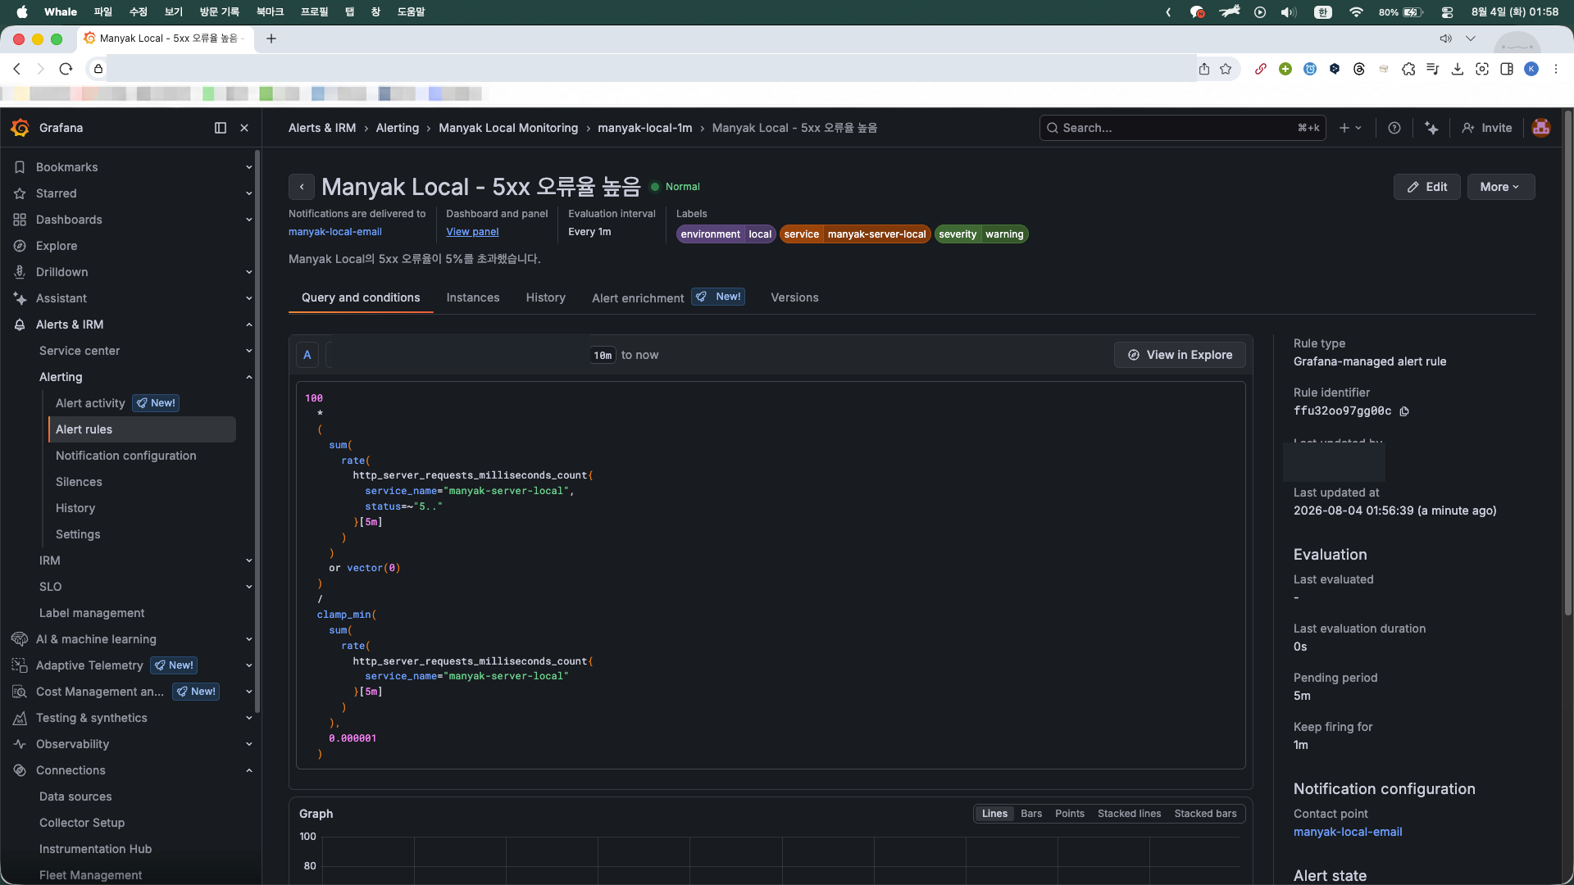Expand the Bookmarks section chevron
This screenshot has width=1574, height=885.
tap(248, 167)
